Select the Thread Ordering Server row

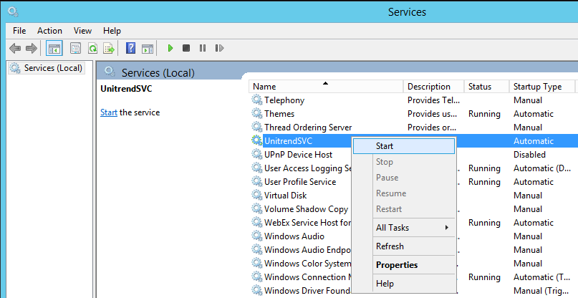click(x=413, y=128)
